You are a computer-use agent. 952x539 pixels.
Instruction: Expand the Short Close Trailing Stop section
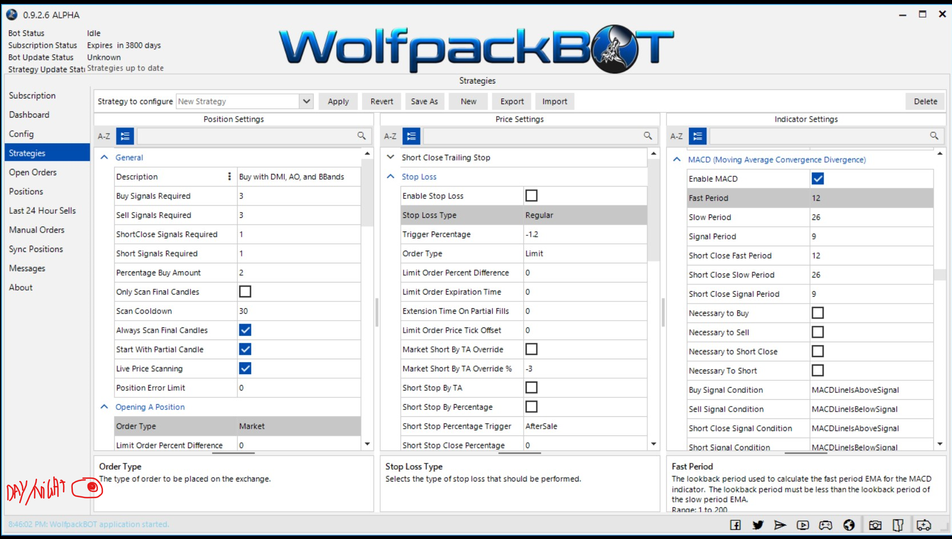click(391, 157)
